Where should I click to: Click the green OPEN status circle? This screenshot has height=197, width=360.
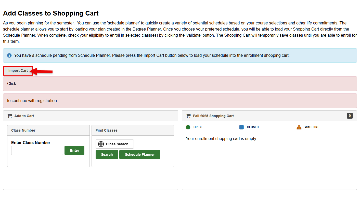(188, 127)
